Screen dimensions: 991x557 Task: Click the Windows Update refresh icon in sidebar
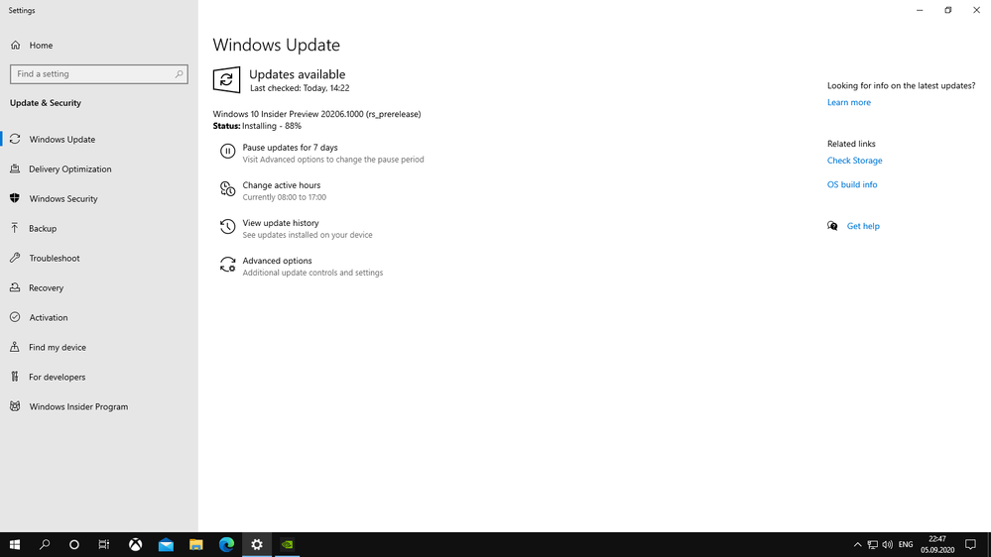point(15,139)
